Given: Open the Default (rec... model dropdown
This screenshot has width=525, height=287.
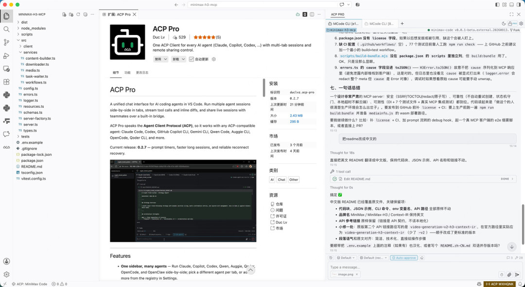Looking at the screenshot, I should [x=373, y=258].
